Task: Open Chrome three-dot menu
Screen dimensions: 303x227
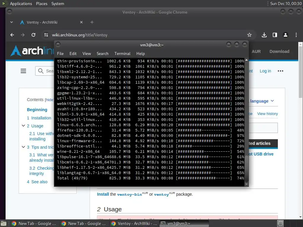Action: point(296,35)
